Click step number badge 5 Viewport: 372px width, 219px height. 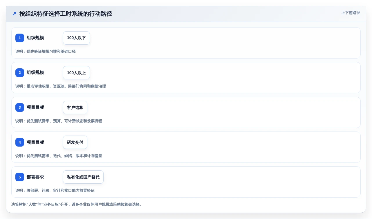20,177
